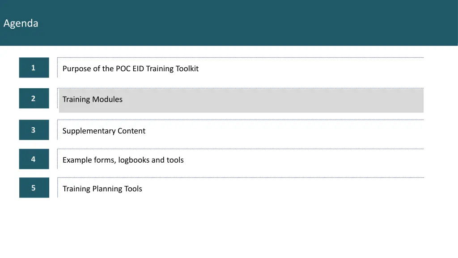
Task: Select the number 1 box
Action: [x=34, y=68]
